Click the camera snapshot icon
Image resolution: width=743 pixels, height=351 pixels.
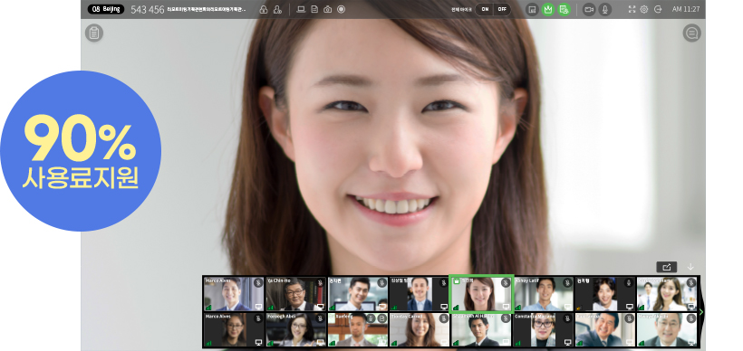tap(327, 9)
